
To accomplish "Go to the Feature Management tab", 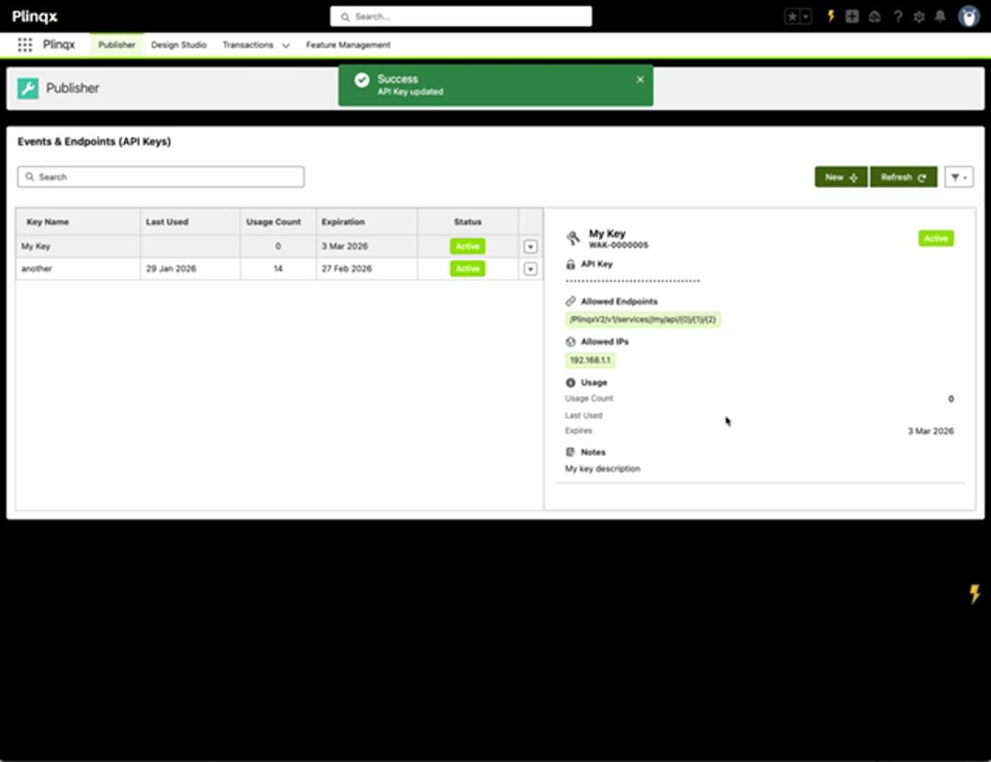I will 348,45.
